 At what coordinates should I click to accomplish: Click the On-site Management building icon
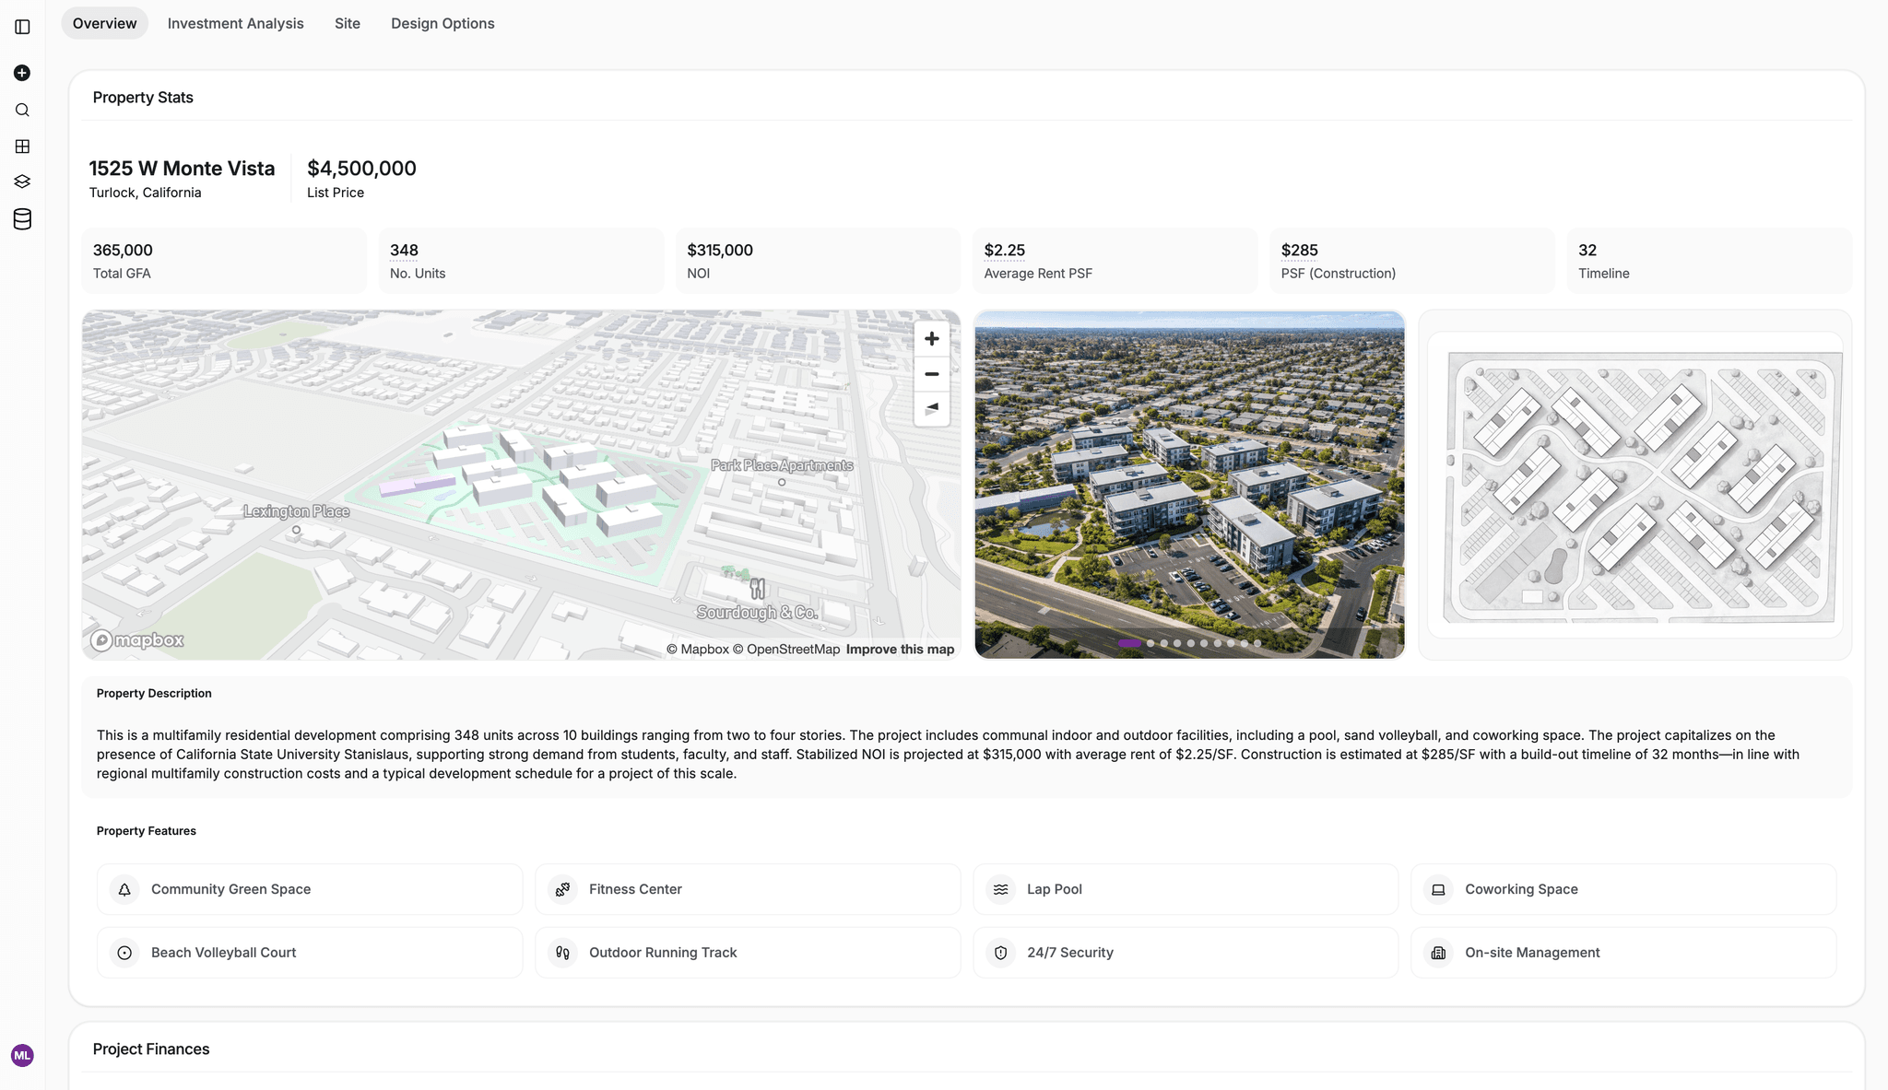[x=1438, y=953]
